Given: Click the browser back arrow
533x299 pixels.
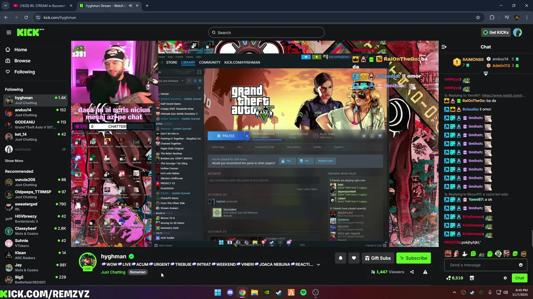Looking at the screenshot, I should [x=6, y=17].
